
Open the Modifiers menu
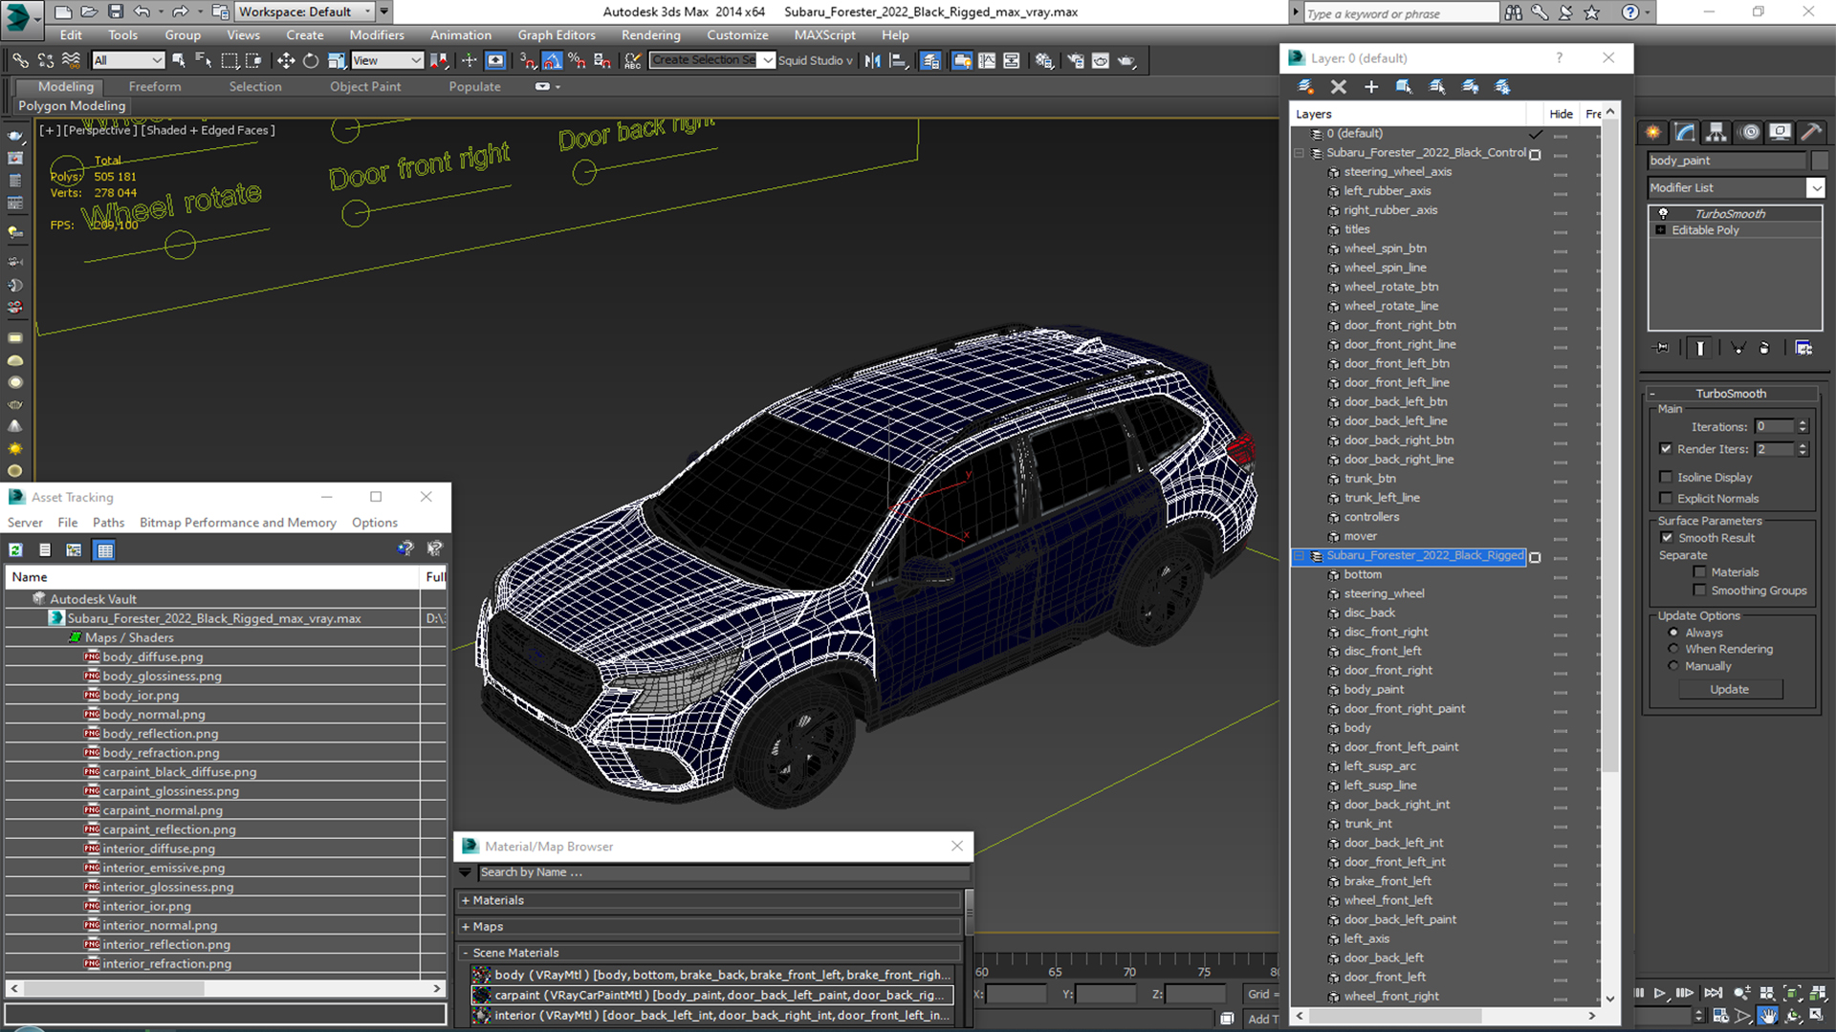tap(377, 35)
